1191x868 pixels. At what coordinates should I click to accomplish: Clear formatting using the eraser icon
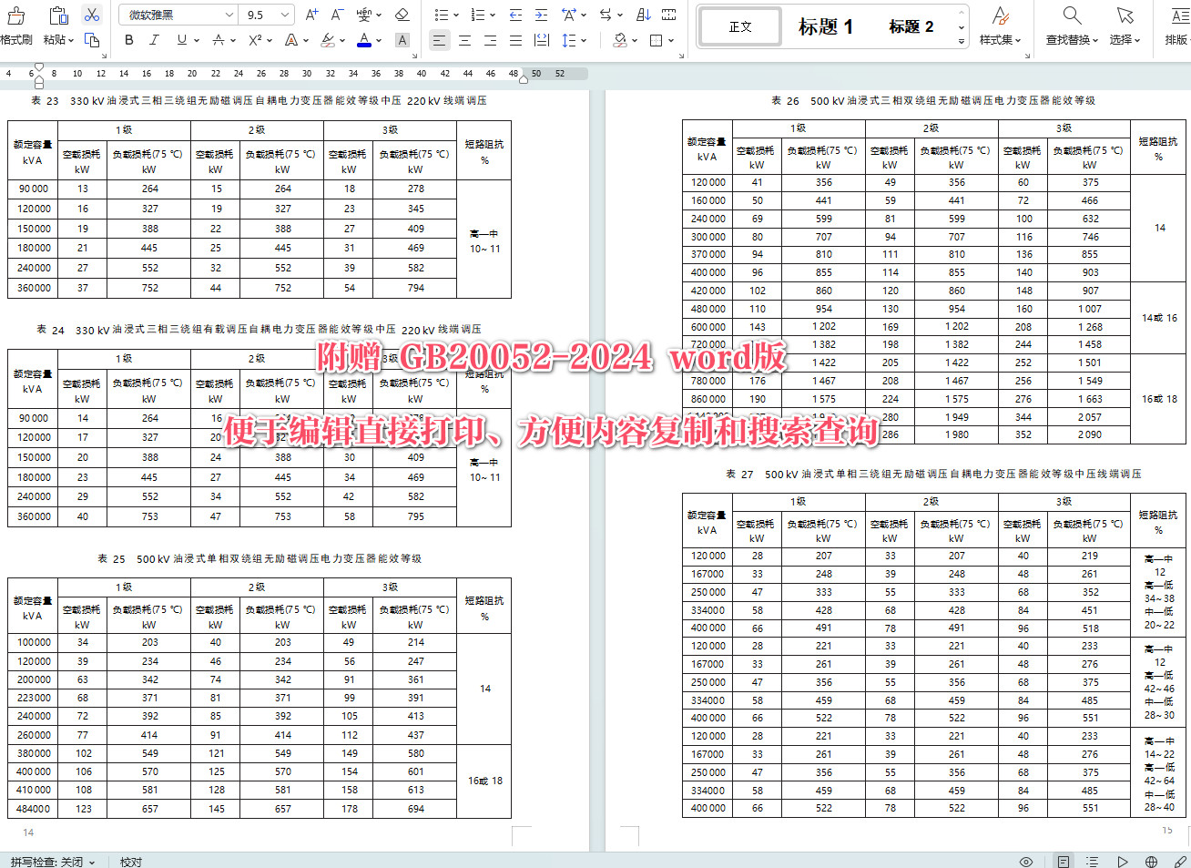402,15
